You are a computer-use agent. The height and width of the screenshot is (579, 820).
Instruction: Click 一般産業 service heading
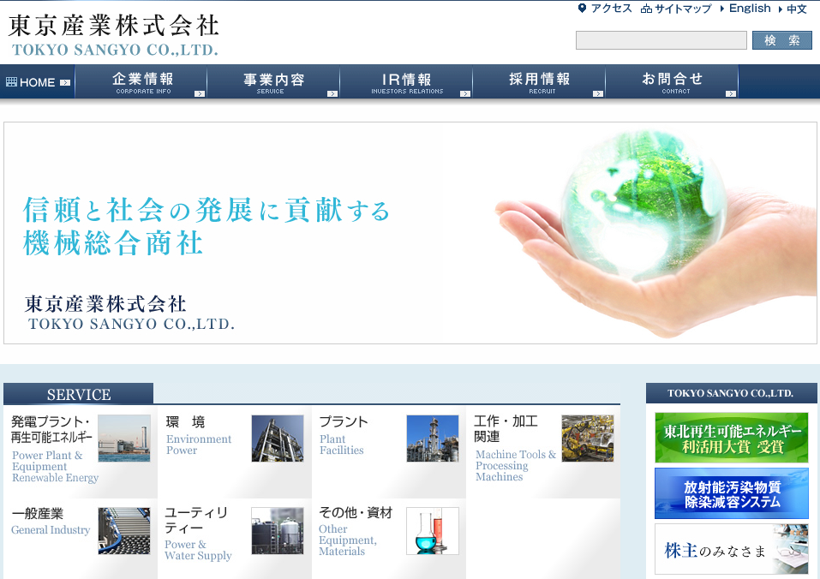click(x=37, y=514)
